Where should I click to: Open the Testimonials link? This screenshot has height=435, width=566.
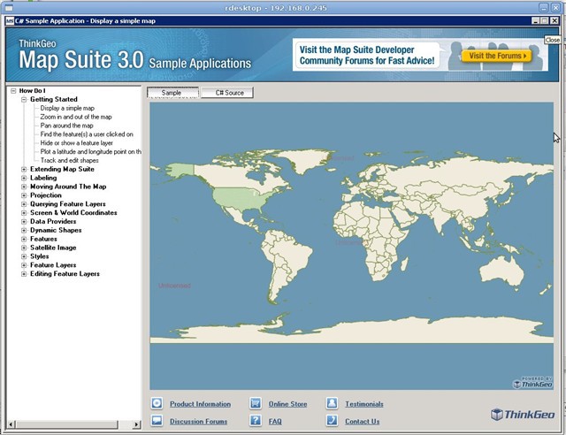pyautogui.click(x=363, y=404)
